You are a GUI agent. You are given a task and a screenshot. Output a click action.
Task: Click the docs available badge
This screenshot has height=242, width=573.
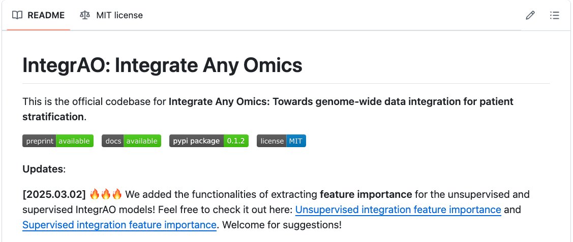coord(131,141)
